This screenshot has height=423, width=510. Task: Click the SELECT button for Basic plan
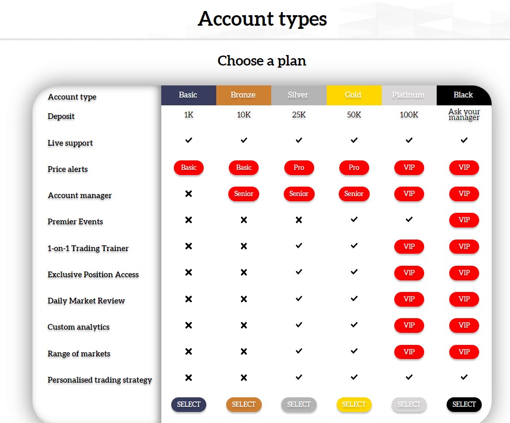189,405
